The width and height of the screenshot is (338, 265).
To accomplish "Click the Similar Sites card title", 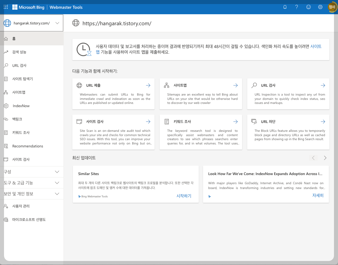I will coord(89,174).
